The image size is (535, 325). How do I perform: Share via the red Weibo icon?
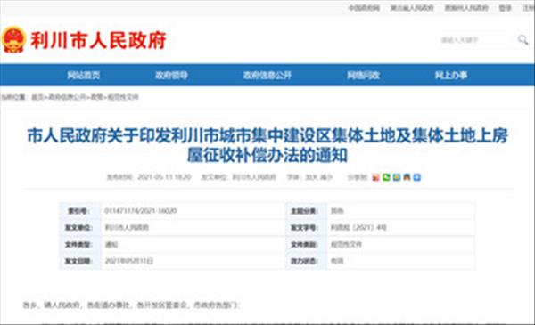(375, 177)
